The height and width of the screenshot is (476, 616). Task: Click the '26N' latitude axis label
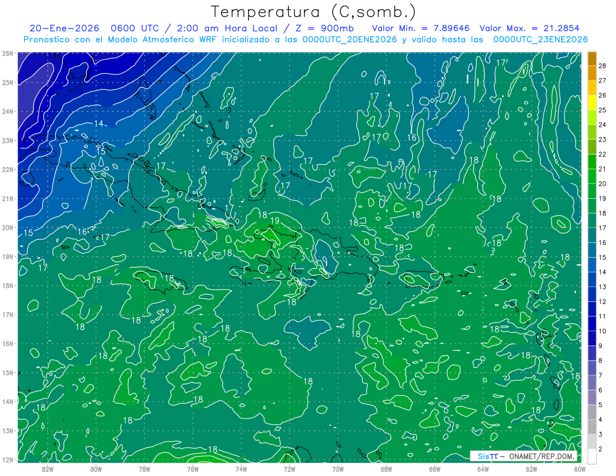[x=8, y=53]
